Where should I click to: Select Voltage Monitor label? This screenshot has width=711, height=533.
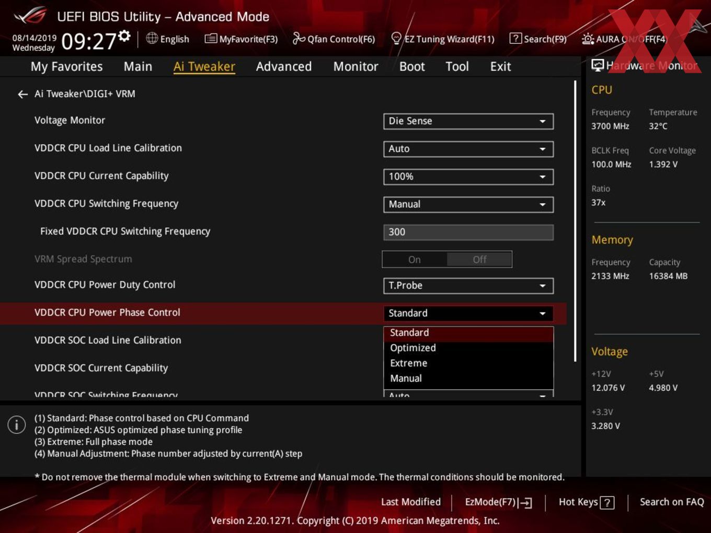[70, 120]
